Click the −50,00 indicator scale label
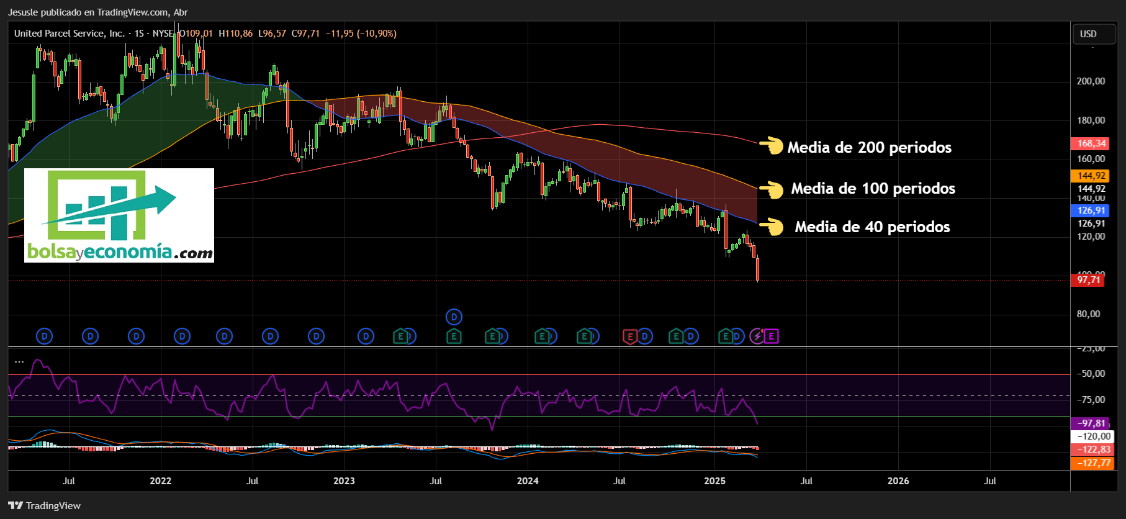The image size is (1126, 519). 1091,374
